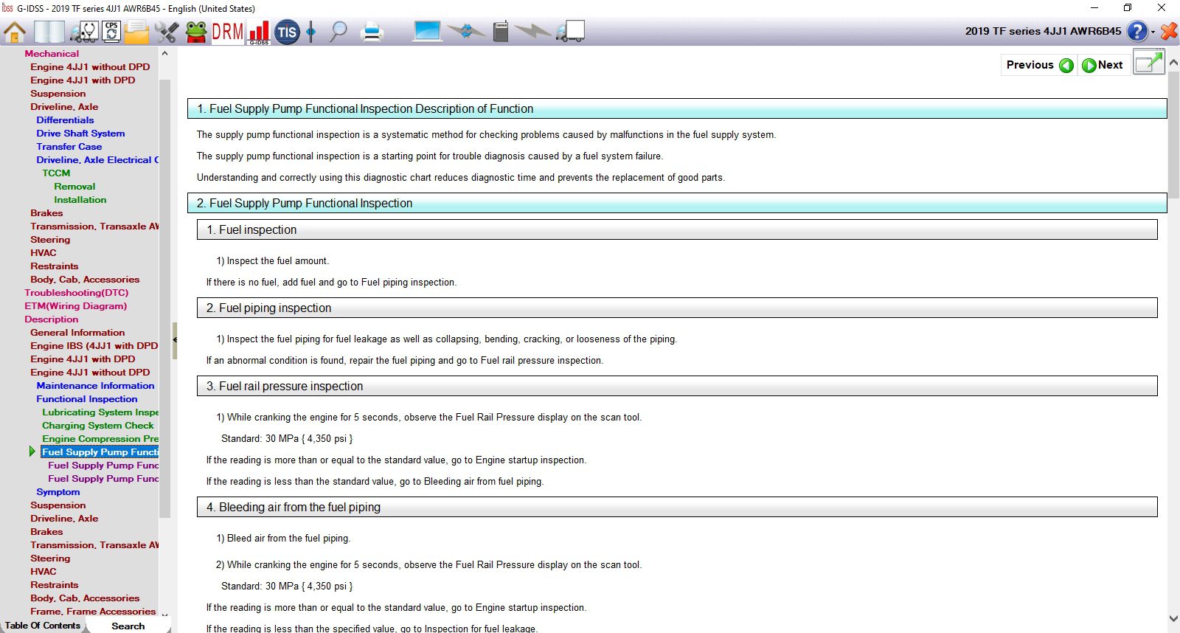Viewport: 1180px width, 633px height.
Task: Select the Mechanical tree node
Action: 52,54
